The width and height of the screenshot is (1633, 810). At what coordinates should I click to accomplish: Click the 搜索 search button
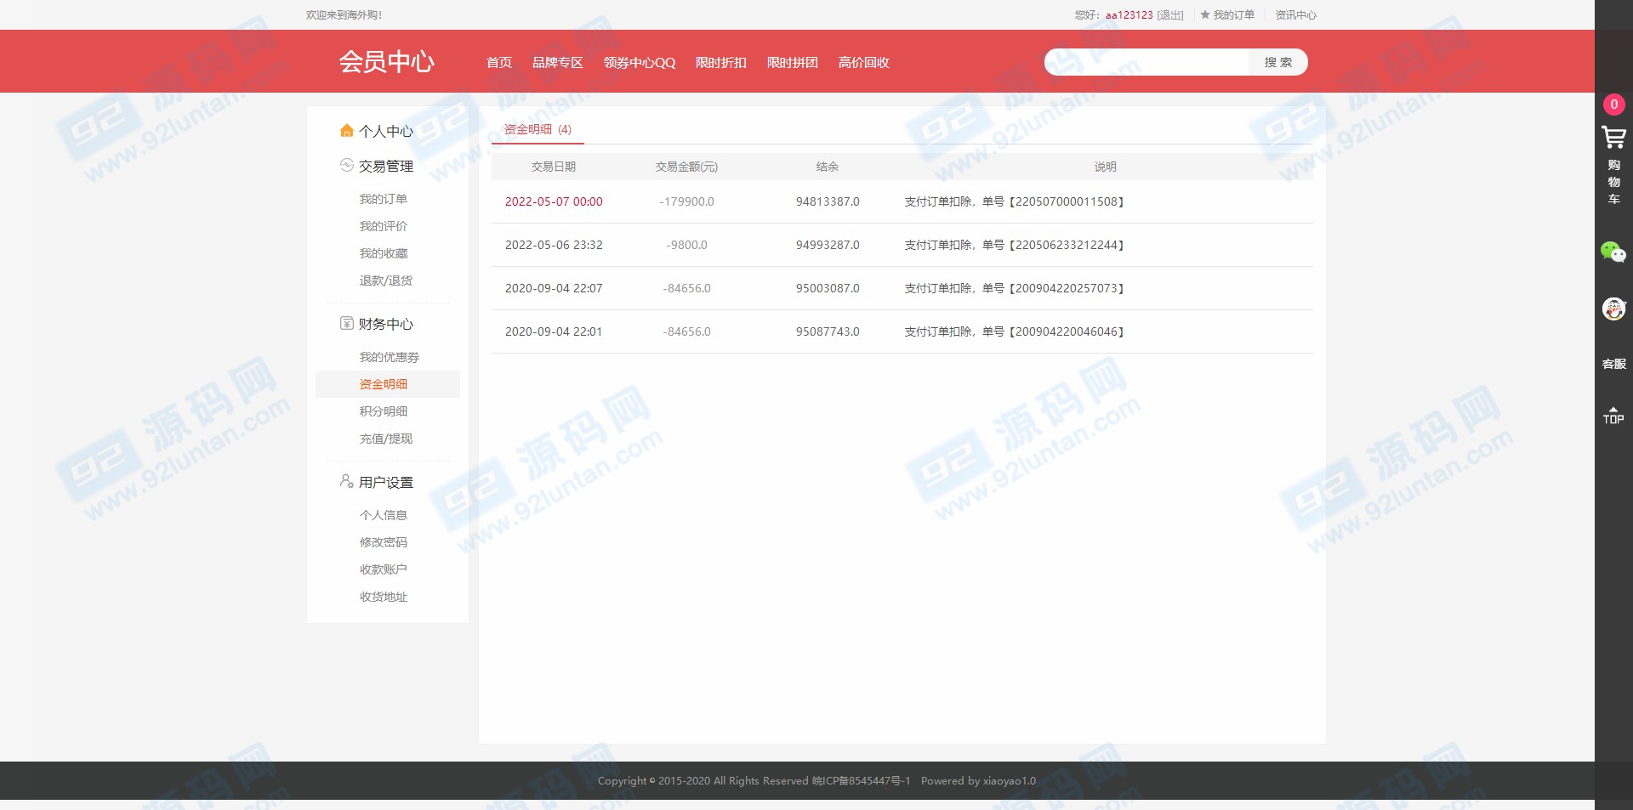[x=1278, y=62]
